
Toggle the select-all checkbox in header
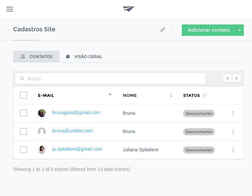(24, 95)
